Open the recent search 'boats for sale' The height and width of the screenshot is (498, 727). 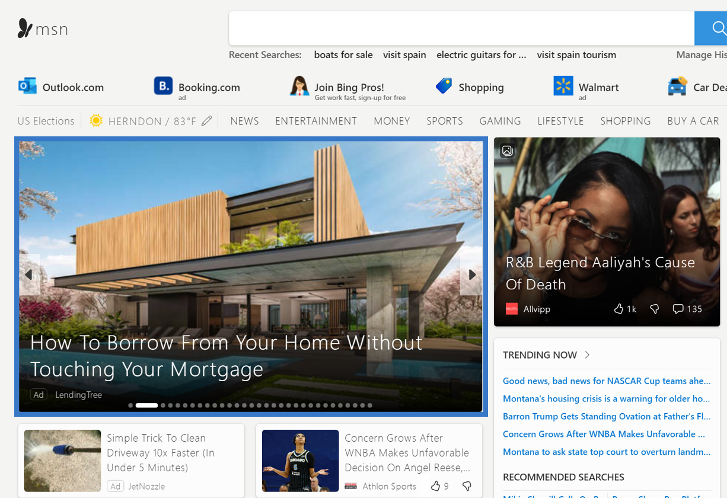tap(343, 55)
